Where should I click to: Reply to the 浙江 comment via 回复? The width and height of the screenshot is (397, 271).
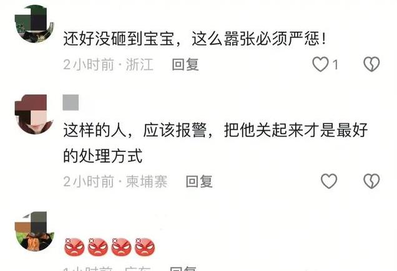click(x=185, y=64)
